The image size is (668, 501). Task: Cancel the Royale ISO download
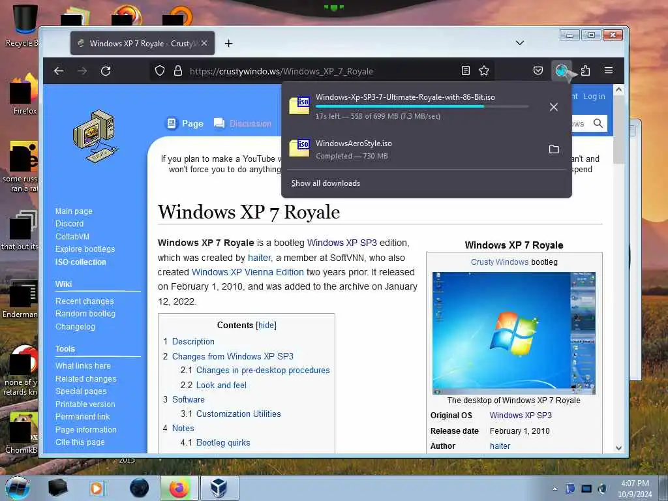pyautogui.click(x=553, y=107)
